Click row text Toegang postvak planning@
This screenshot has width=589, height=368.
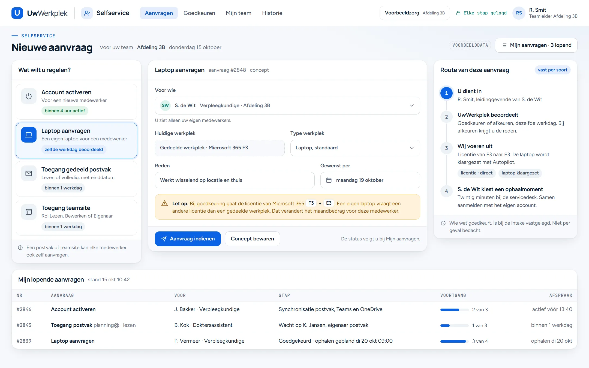point(85,325)
